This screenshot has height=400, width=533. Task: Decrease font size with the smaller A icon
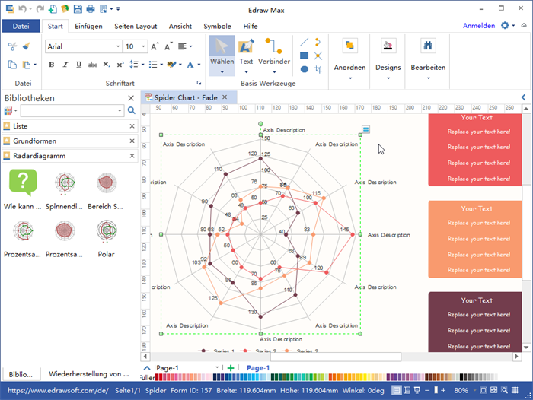click(x=168, y=46)
